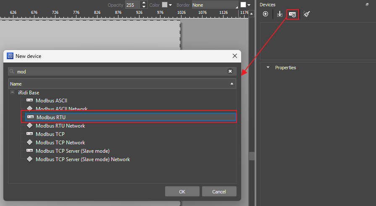Select Modbus RTU in the device list
The width and height of the screenshot is (376, 206).
click(x=51, y=117)
